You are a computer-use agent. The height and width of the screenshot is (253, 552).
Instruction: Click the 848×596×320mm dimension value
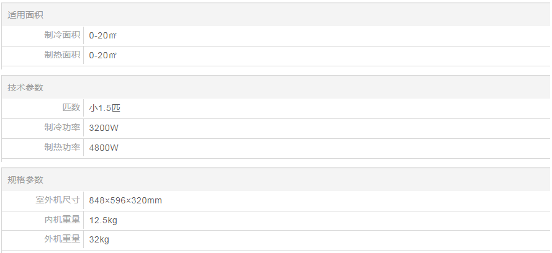pyautogui.click(x=125, y=201)
